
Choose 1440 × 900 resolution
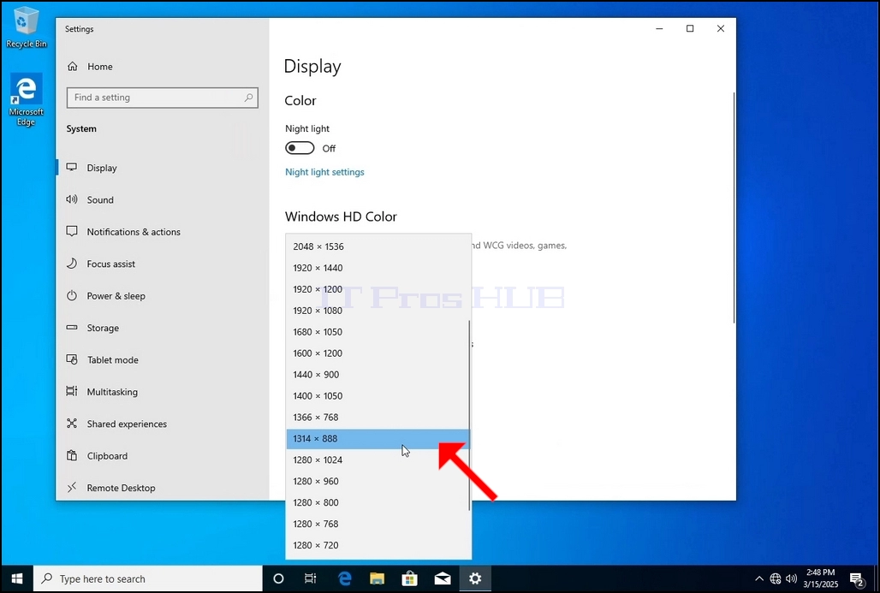pos(378,374)
